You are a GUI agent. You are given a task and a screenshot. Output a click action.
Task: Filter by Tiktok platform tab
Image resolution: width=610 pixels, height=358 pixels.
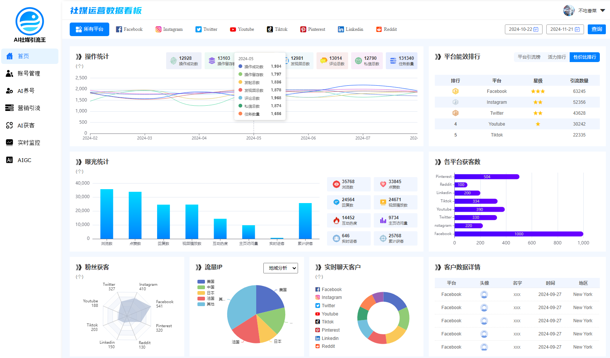point(277,29)
